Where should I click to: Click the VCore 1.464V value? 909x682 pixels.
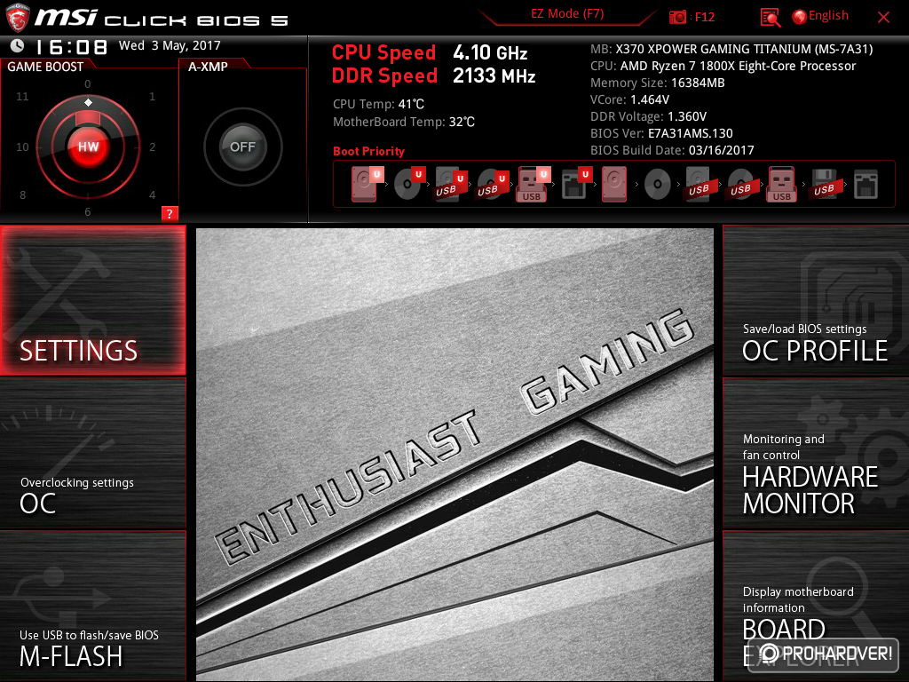pos(629,99)
